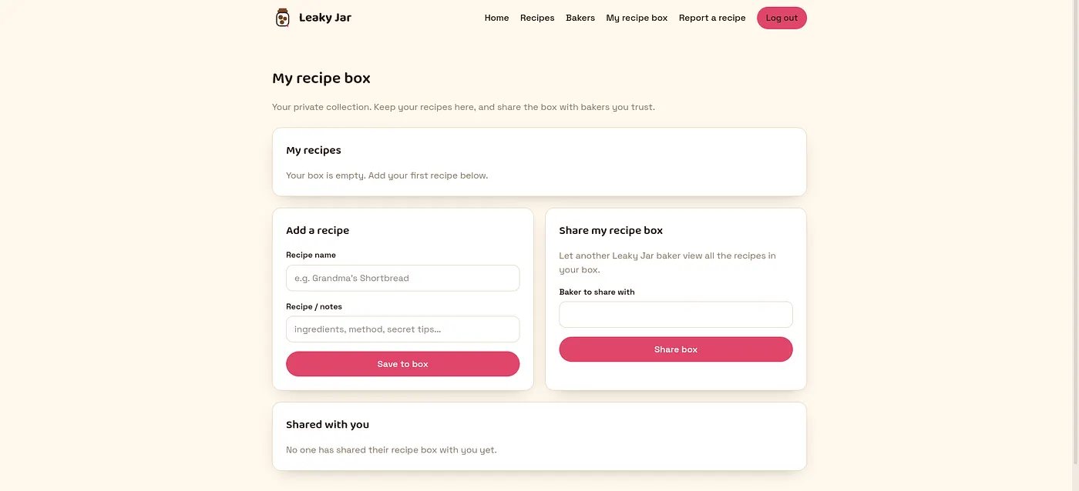Click the Recipe name label
The width and height of the screenshot is (1079, 491).
pyautogui.click(x=311, y=255)
